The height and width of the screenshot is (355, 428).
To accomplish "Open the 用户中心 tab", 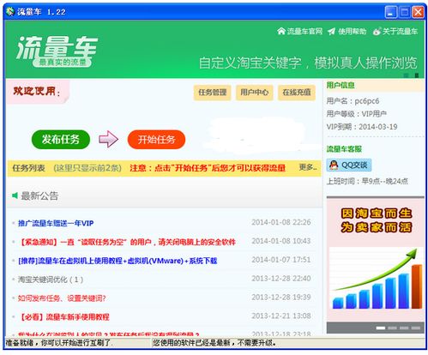I will (x=254, y=93).
